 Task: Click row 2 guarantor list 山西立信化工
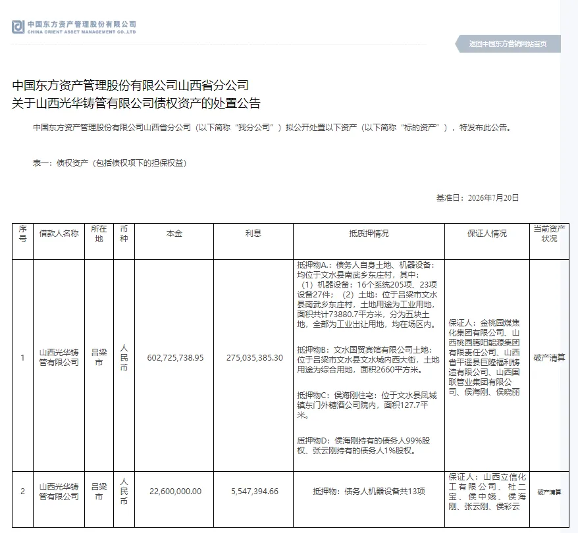pyautogui.click(x=487, y=492)
